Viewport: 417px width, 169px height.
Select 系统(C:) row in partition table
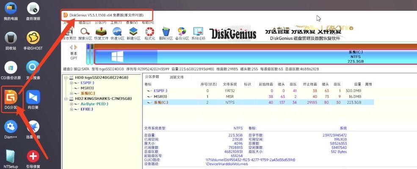pyautogui.click(x=258, y=102)
